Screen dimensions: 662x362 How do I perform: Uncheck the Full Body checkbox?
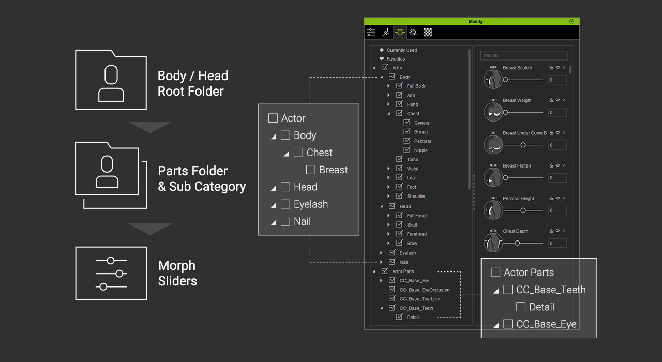pos(399,86)
